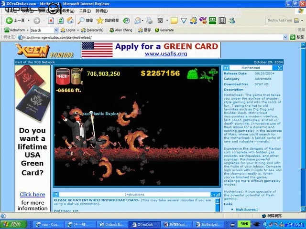Screen dimensions: 306x229
Task: Open the Edit button dropdown arrow
Action: point(167,21)
